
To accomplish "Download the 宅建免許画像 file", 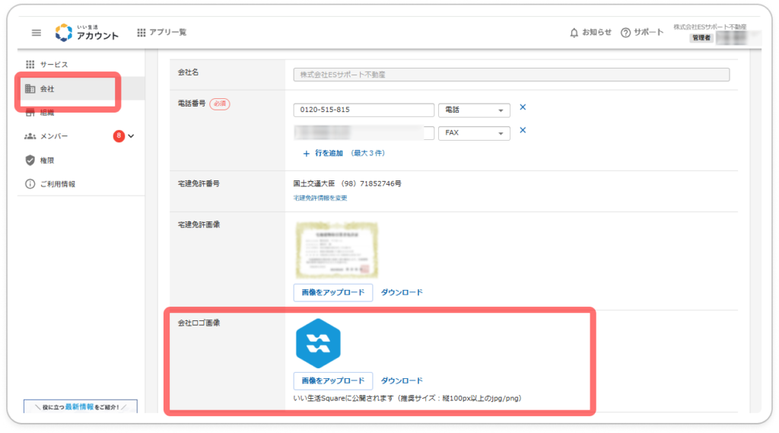I will click(x=402, y=292).
